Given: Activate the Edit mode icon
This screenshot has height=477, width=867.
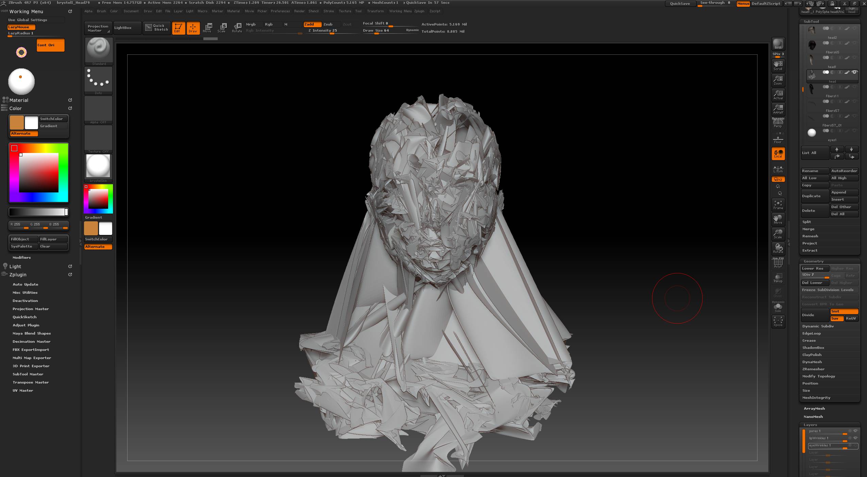Looking at the screenshot, I should (178, 28).
